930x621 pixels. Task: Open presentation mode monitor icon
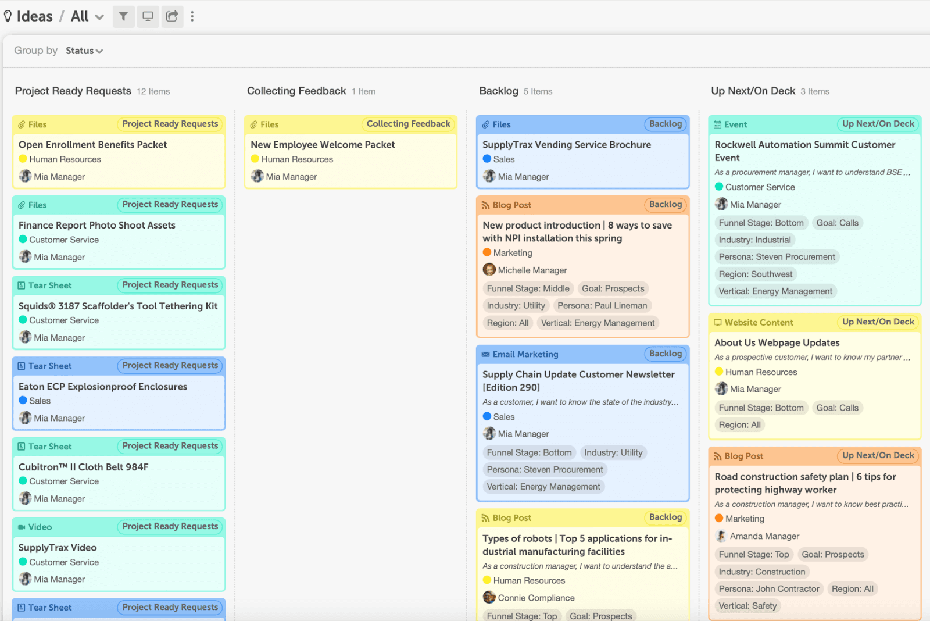point(148,16)
